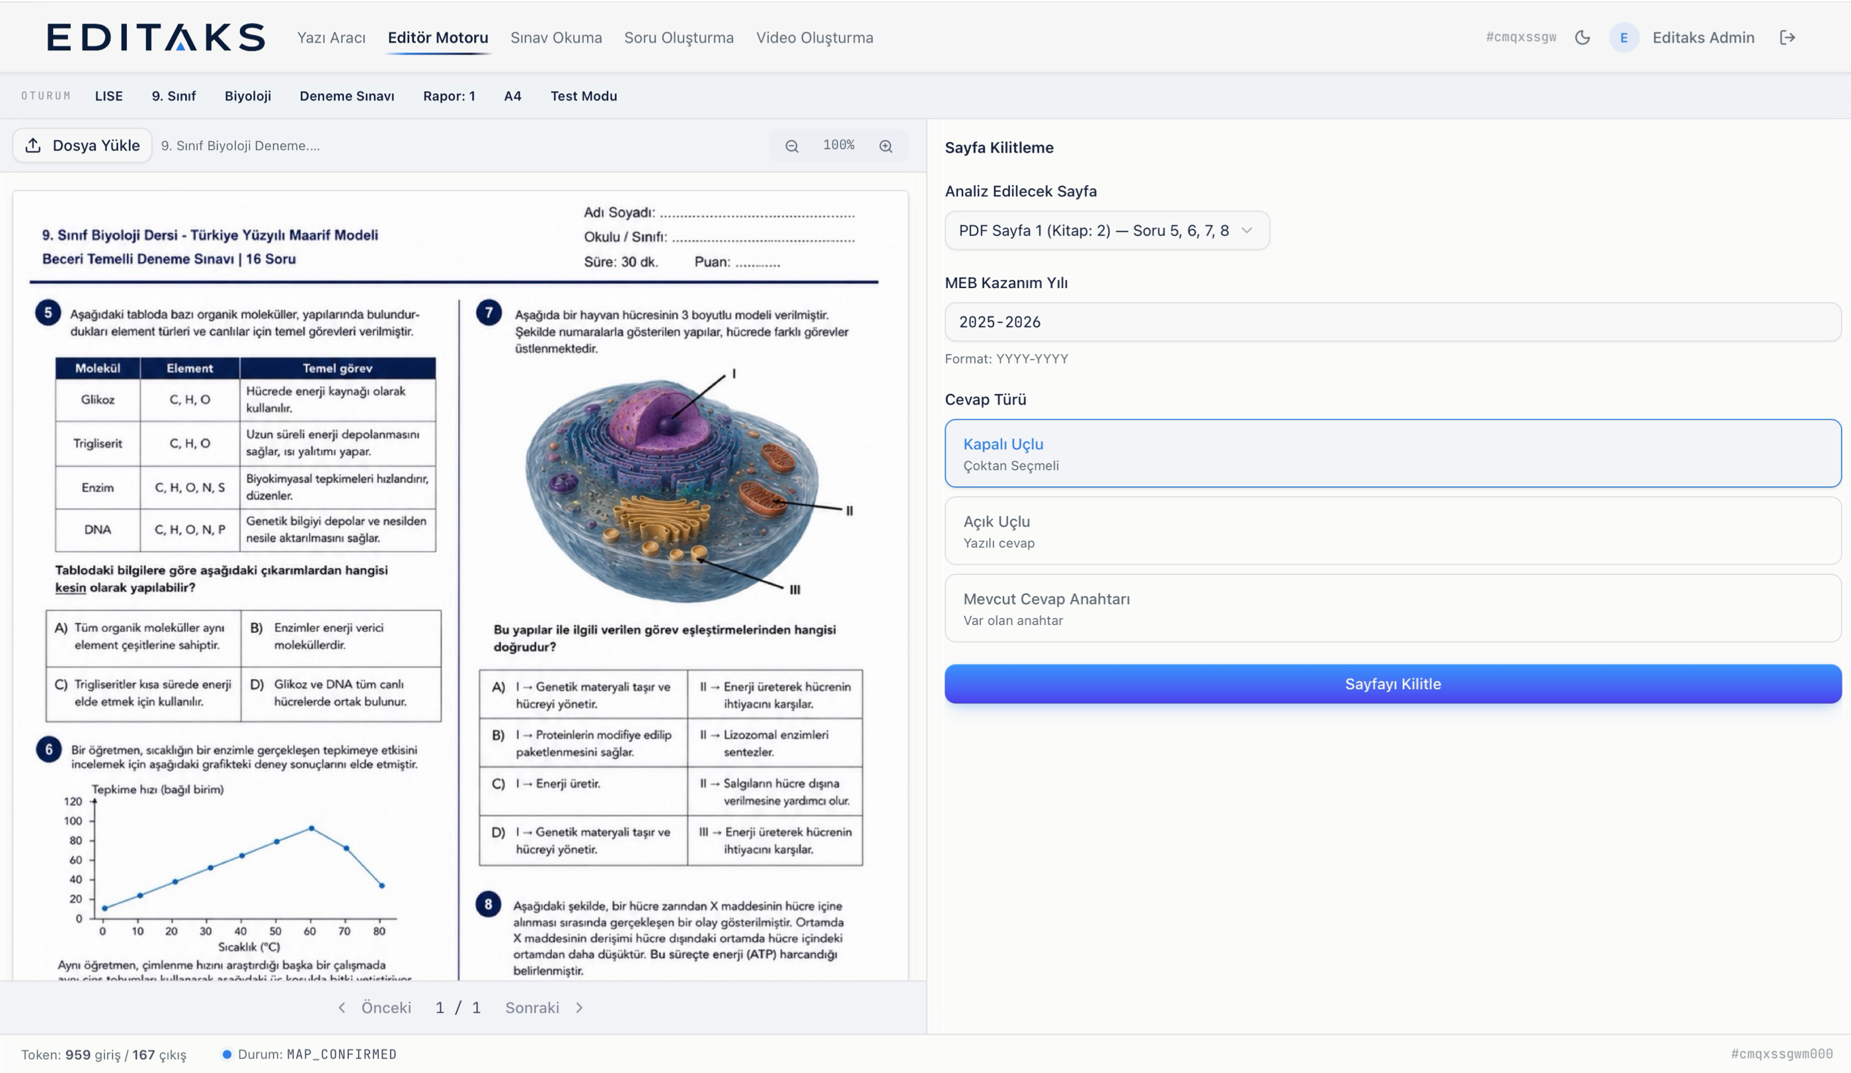Click the Sonraki page link
This screenshot has width=1851, height=1073.
(x=532, y=1008)
